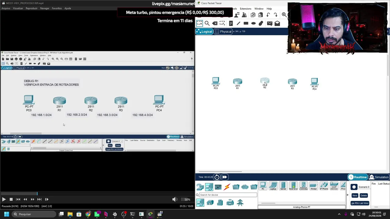Choose the Draw Rectangle tool
This screenshot has height=219, width=390.
pos(246,23)
